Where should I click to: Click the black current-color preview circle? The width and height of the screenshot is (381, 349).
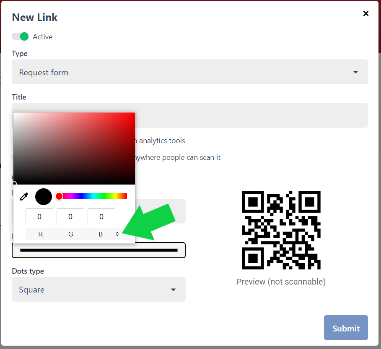[44, 197]
